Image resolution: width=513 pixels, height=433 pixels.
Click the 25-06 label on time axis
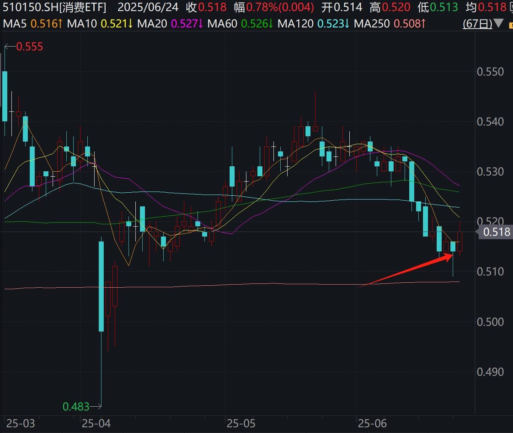coord(372,423)
